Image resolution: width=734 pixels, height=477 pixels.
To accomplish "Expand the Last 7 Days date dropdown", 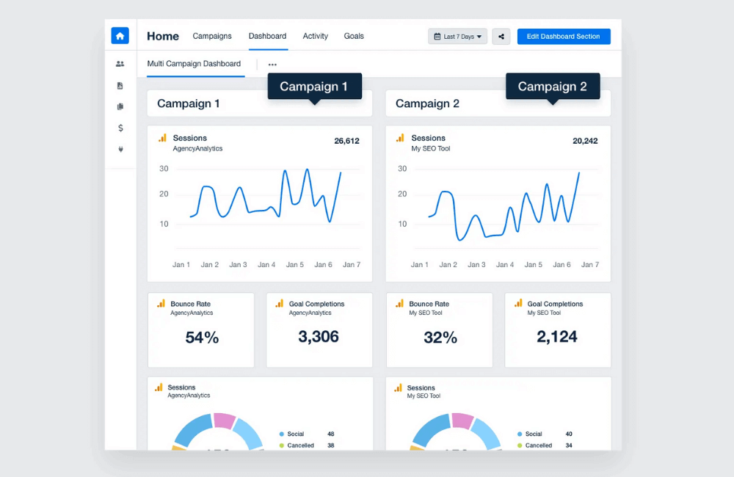I will point(457,36).
